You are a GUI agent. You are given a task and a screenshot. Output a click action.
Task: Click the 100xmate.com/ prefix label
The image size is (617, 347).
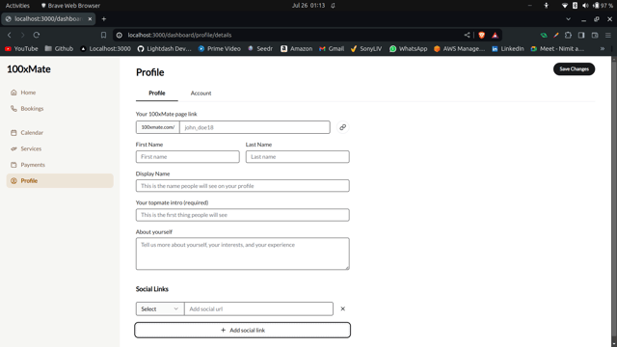(158, 127)
